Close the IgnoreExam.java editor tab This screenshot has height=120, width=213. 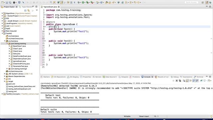[59, 7]
